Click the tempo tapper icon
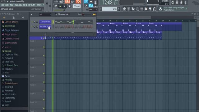 (x=154, y=9)
